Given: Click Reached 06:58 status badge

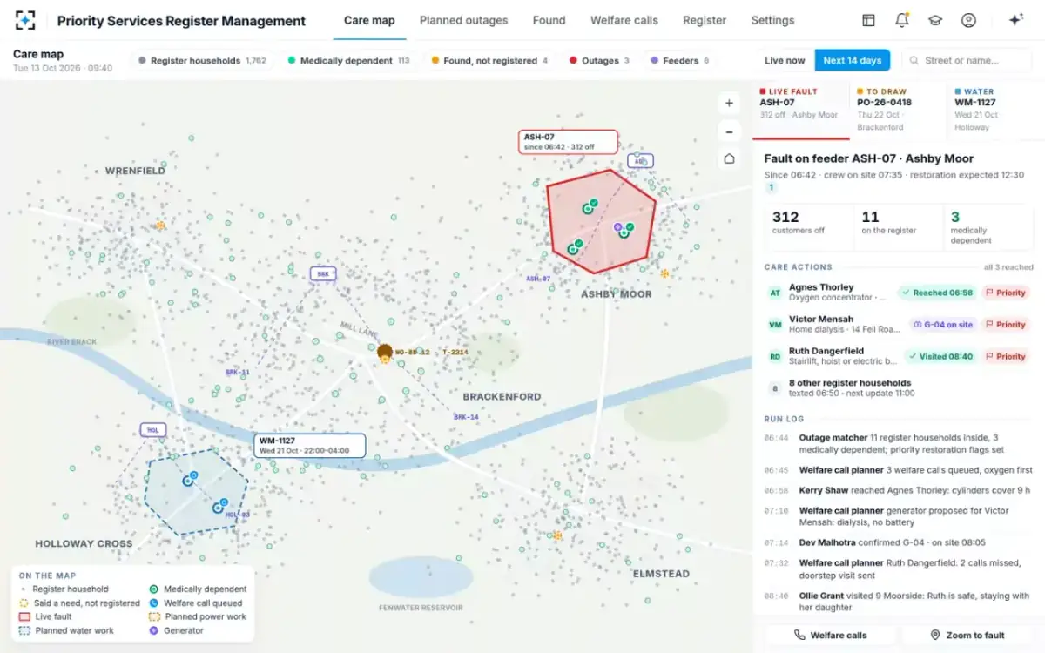Looking at the screenshot, I should click(x=936, y=293).
